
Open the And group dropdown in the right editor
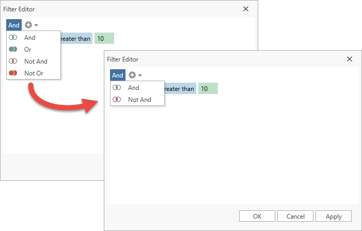pyautogui.click(x=118, y=75)
